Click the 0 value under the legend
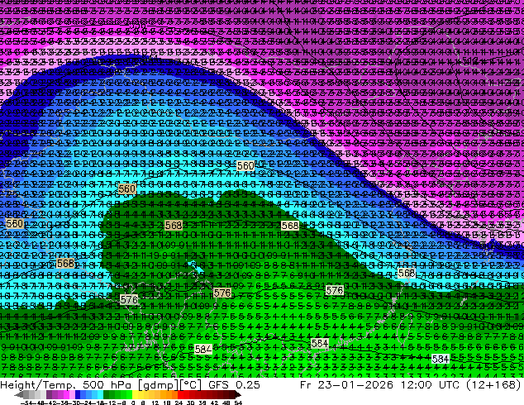524x405 pixels. 133,403
